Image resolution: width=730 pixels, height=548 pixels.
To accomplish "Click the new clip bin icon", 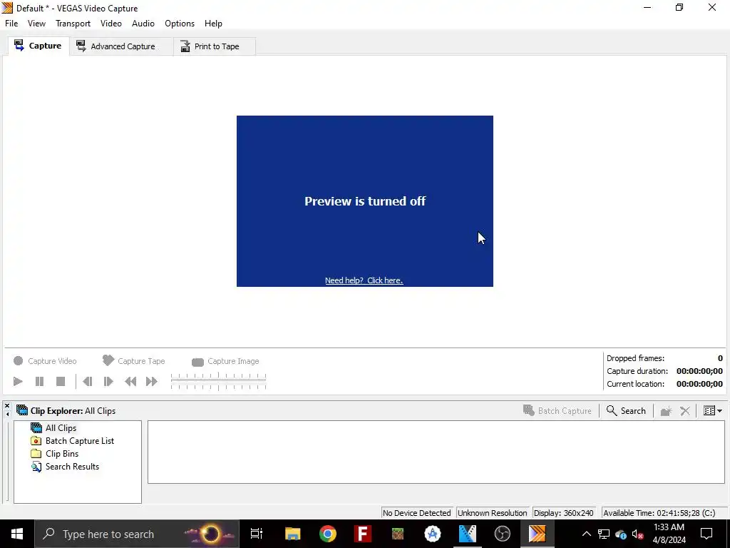I will click(x=667, y=410).
